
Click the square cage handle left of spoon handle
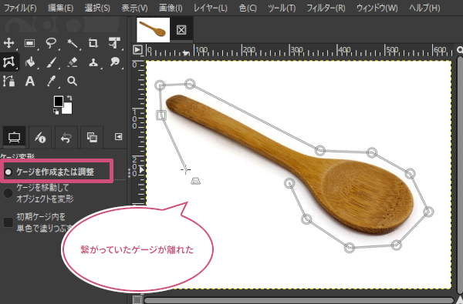[161, 115]
